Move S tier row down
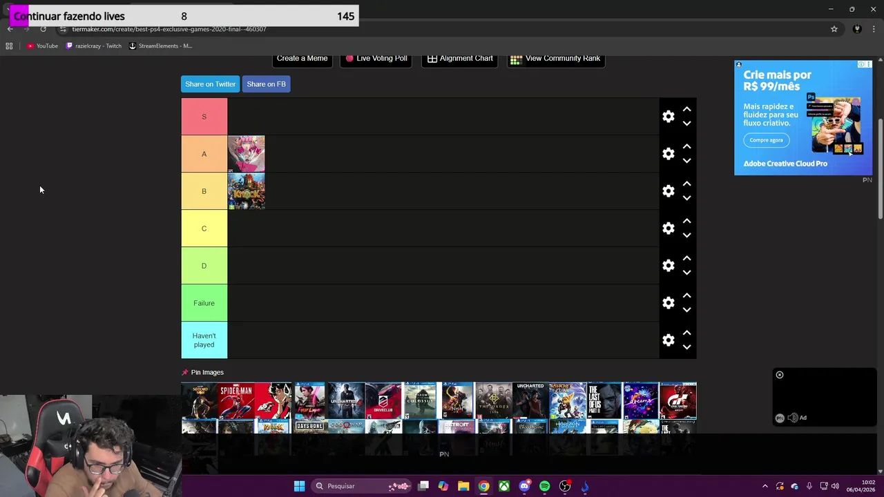This screenshot has width=884, height=497. tap(686, 124)
